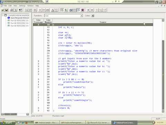The width and height of the screenshot is (166, 125).
Task: Click the source pane vertical scrollbar thumb
Action: point(163,75)
